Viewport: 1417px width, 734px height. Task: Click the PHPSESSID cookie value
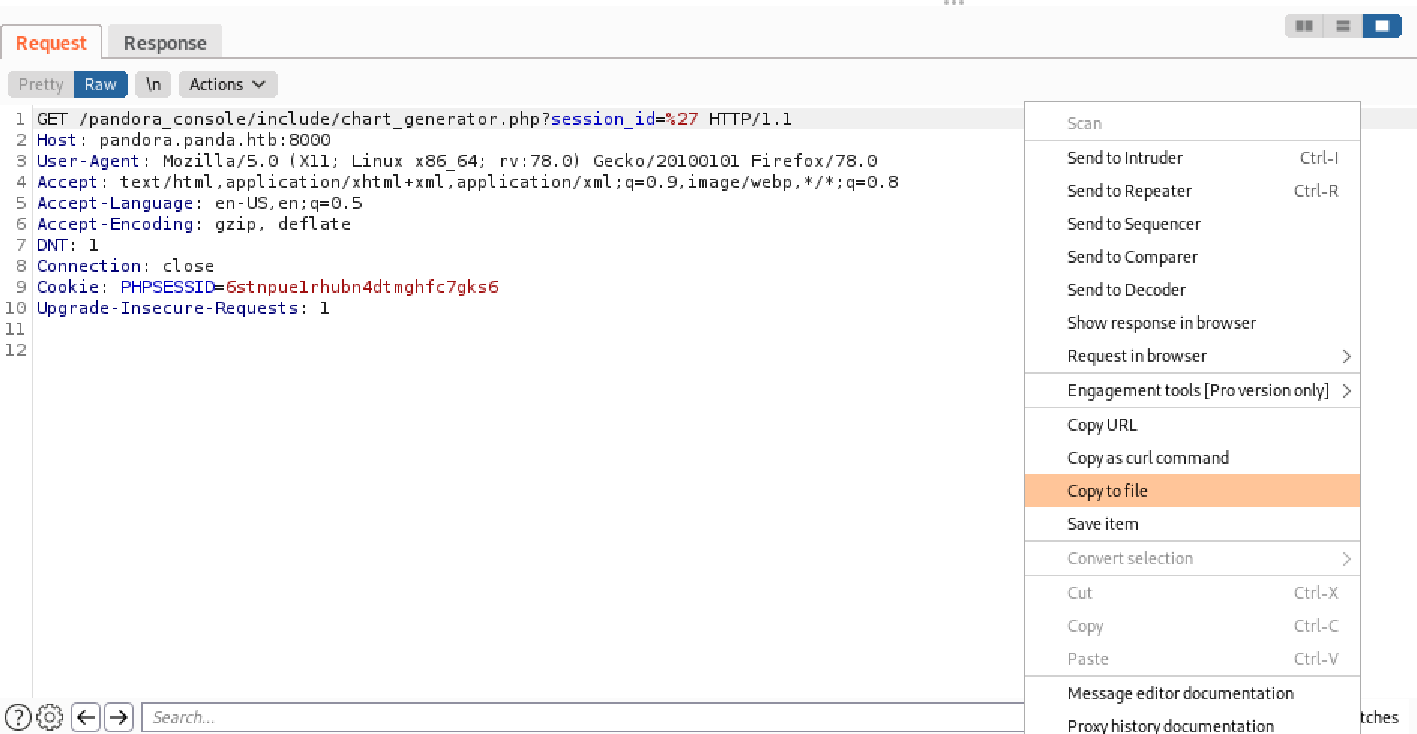tap(363, 287)
